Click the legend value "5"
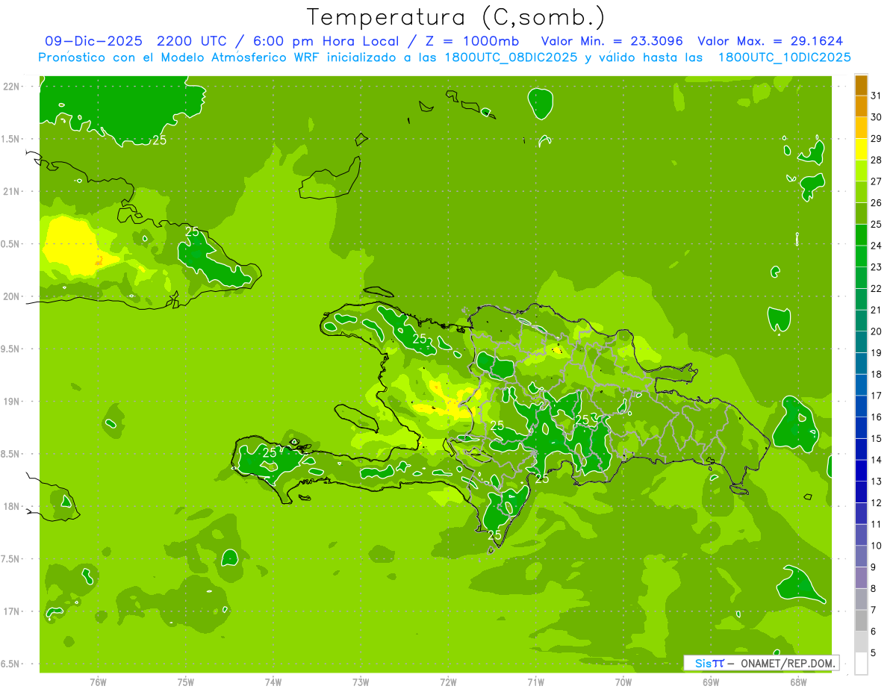Viewport: 896px width, 692px height. tap(873, 653)
